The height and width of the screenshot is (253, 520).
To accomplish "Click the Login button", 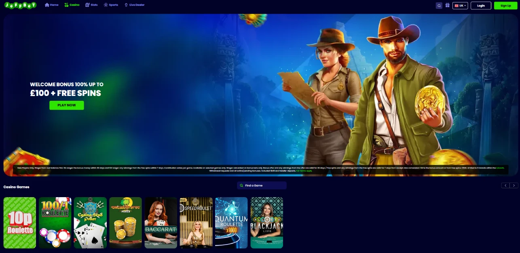I will coord(481,6).
